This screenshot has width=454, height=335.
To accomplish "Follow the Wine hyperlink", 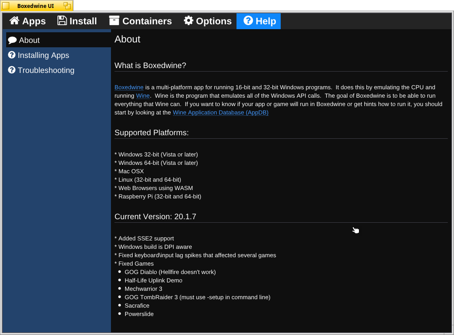I will (143, 95).
